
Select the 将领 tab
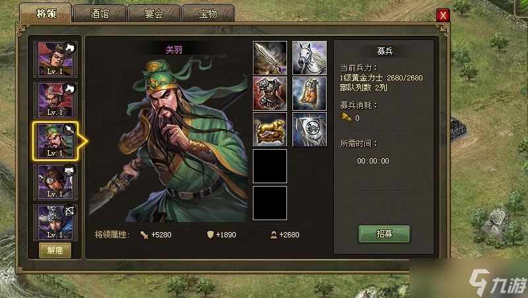pyautogui.click(x=46, y=13)
